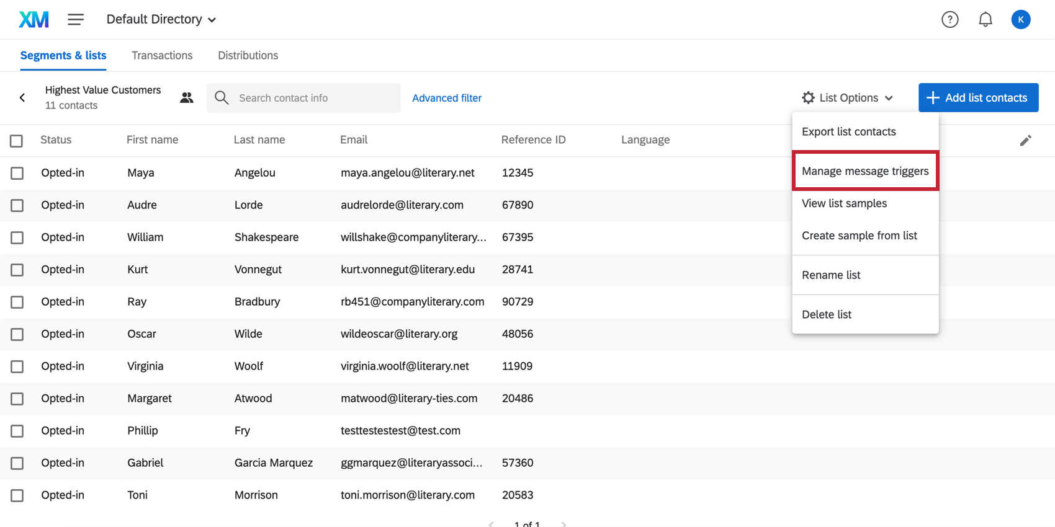Check the Maya Angelou row checkbox
The height and width of the screenshot is (527, 1055).
tap(17, 173)
